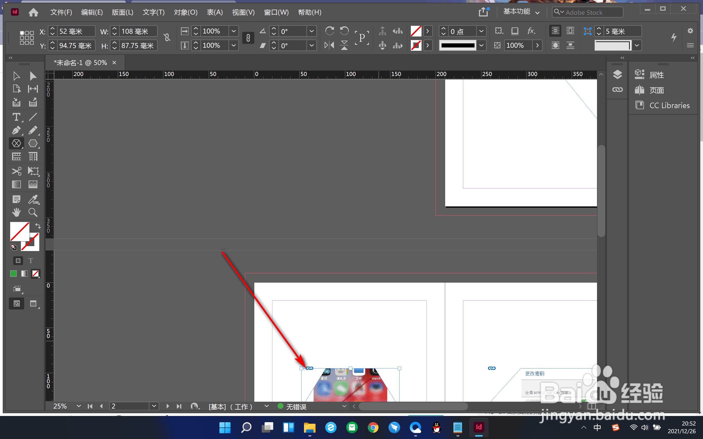Image resolution: width=703 pixels, height=439 pixels.
Task: Select the Zoom tool
Action: coord(33,213)
